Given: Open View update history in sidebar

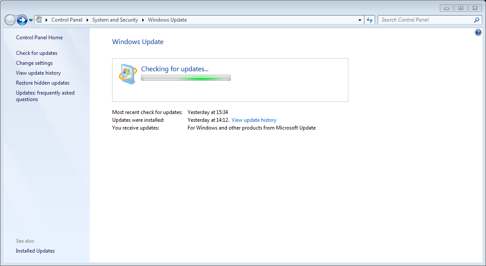Looking at the screenshot, I should coord(38,73).
